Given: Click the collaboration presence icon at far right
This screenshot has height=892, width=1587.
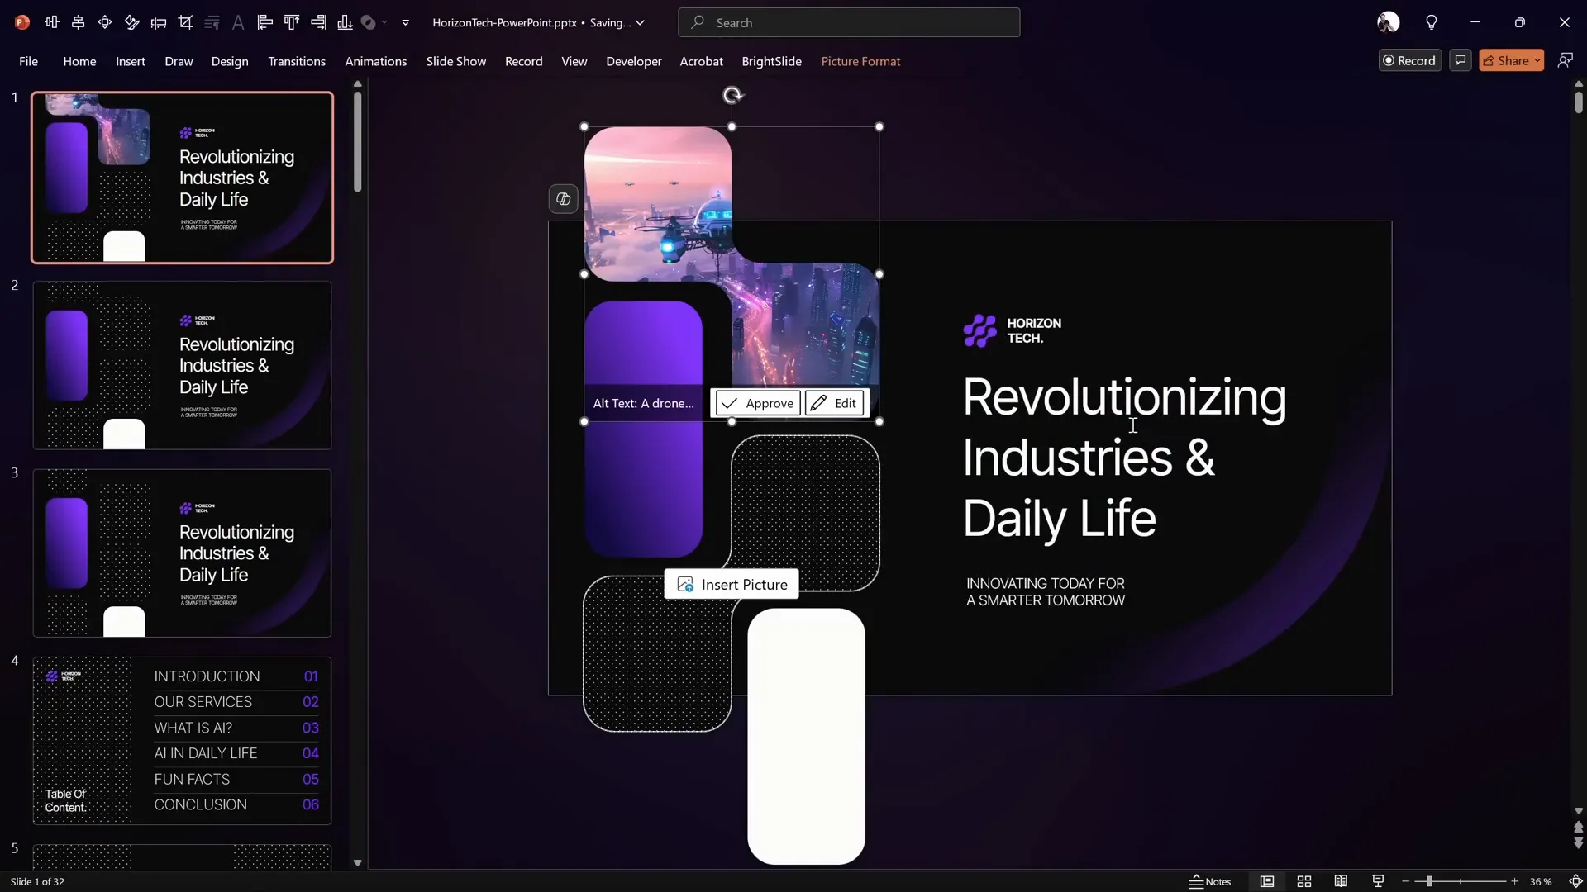Looking at the screenshot, I should point(1566,60).
